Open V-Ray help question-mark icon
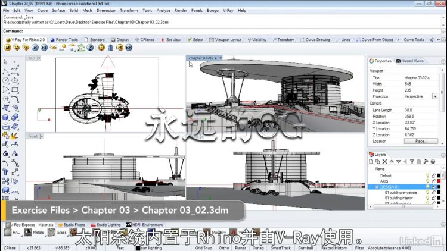This screenshot has height=251, width=447. pyautogui.click(x=91, y=48)
